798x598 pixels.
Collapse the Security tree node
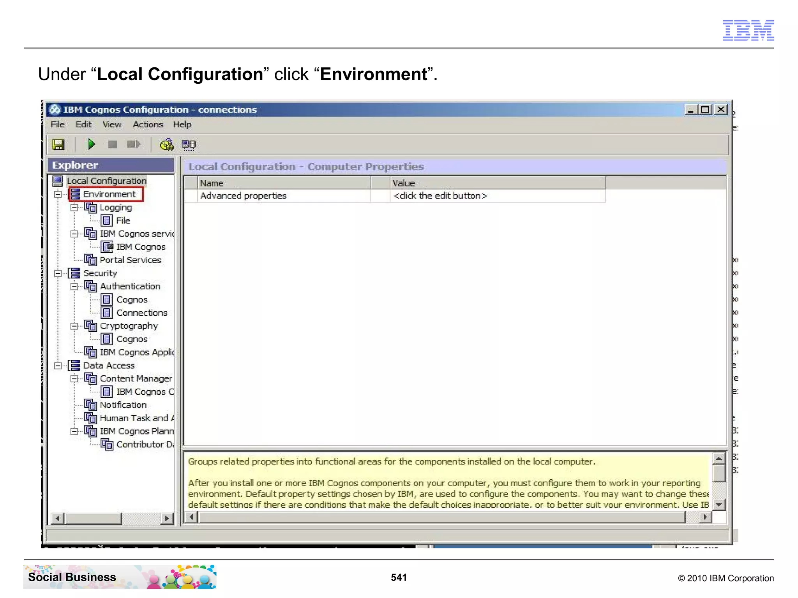[x=58, y=273]
